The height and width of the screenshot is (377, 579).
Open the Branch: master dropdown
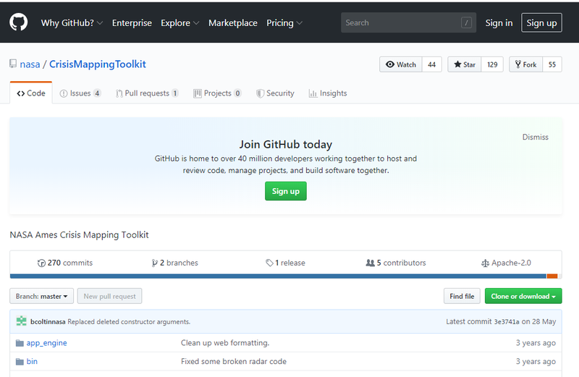tap(41, 296)
